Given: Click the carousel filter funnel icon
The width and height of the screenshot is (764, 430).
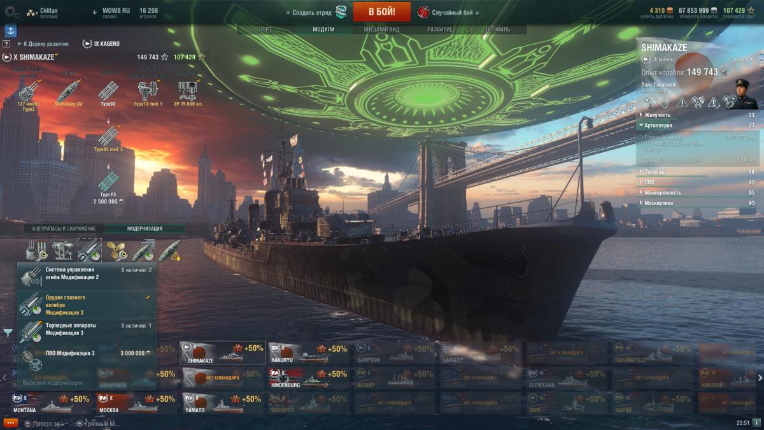Looking at the screenshot, I should tap(8, 333).
